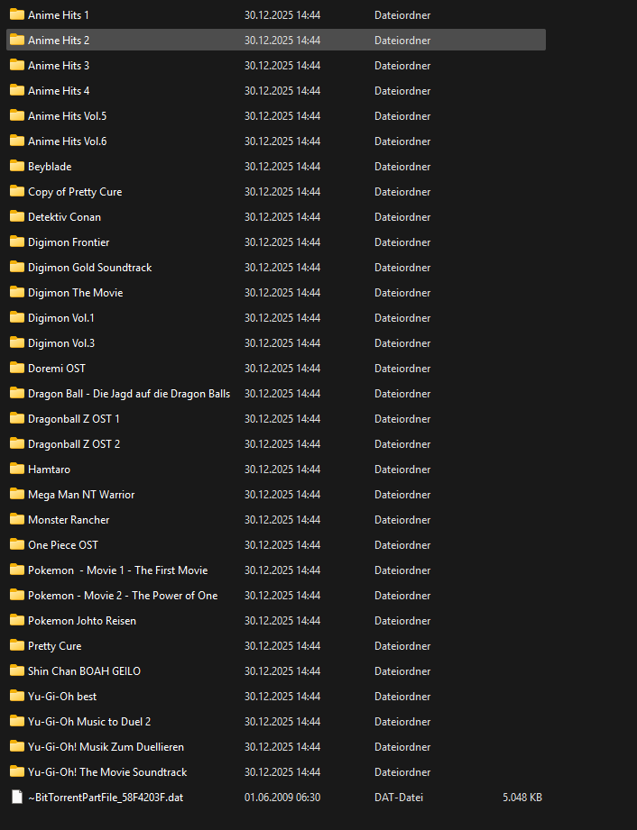Click the file size 5.048 KB
Viewport: 637px width, 830px height.
click(522, 798)
